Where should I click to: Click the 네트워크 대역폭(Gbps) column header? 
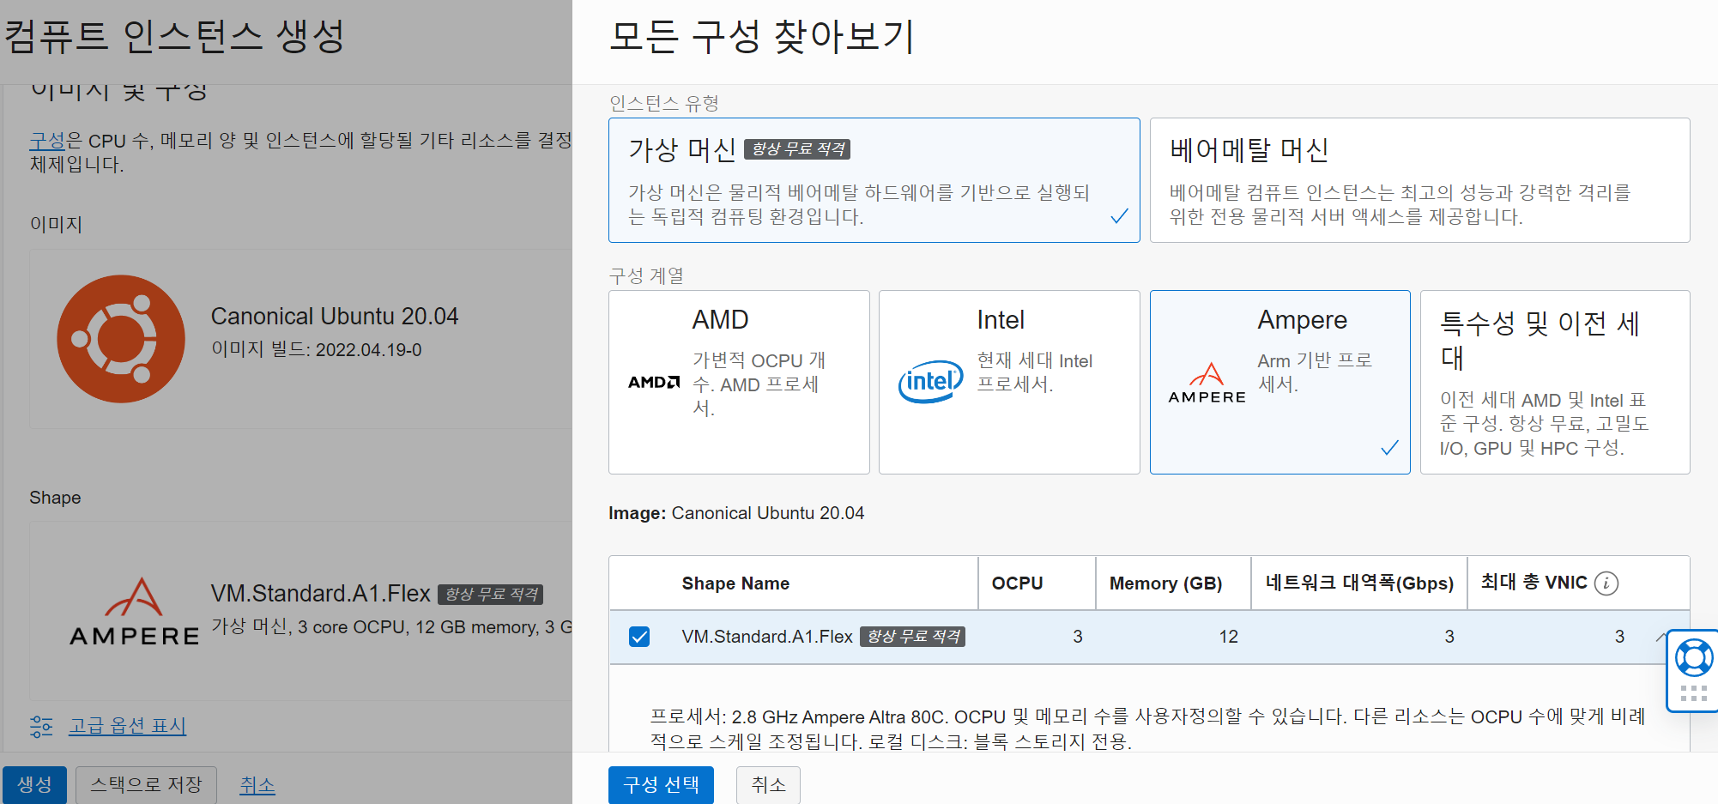click(1359, 583)
